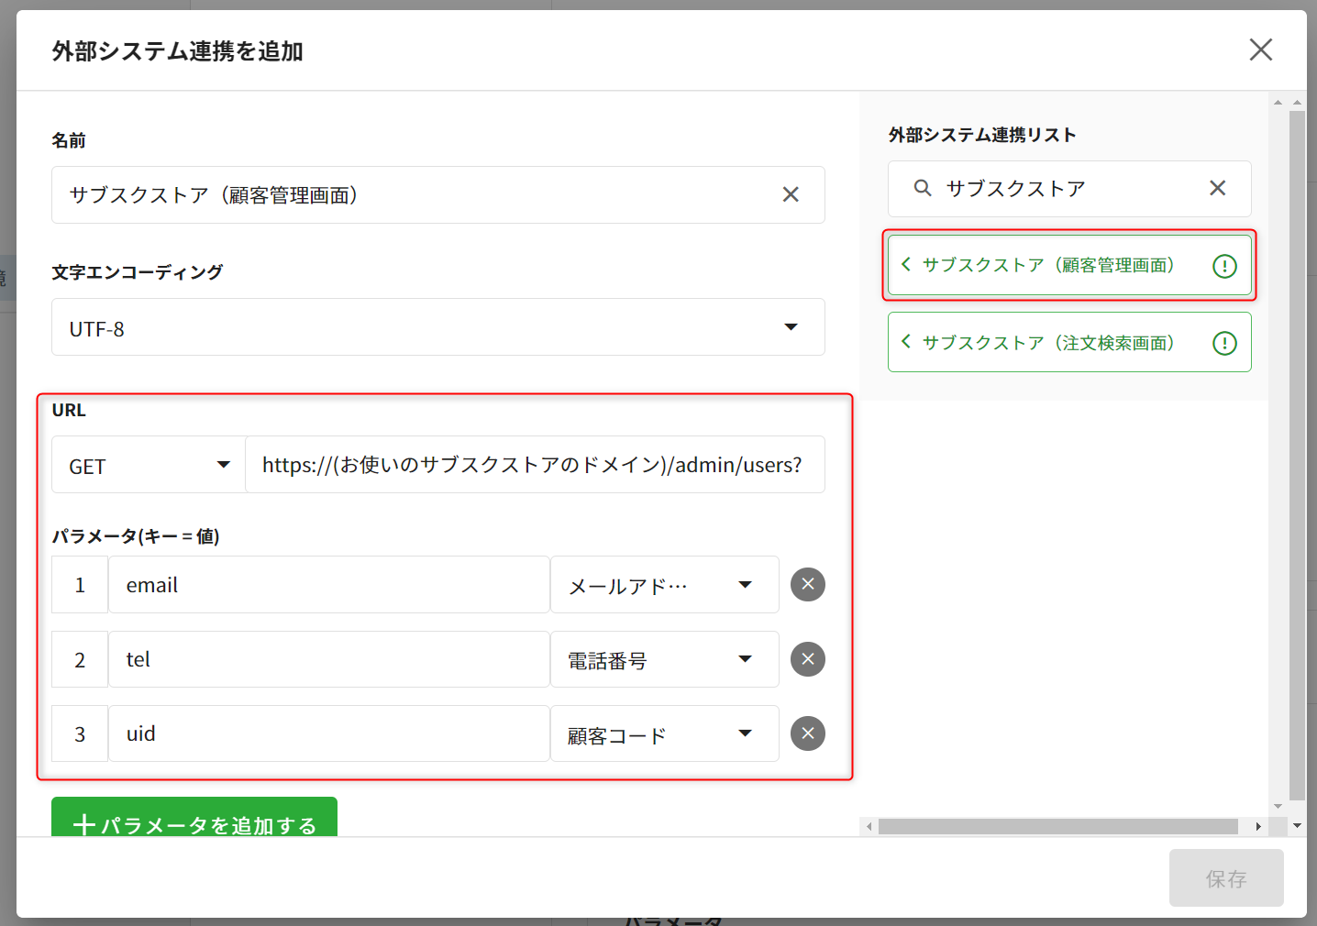The height and width of the screenshot is (926, 1317).
Task: Click into the URL input field
Action: pyautogui.click(x=534, y=465)
